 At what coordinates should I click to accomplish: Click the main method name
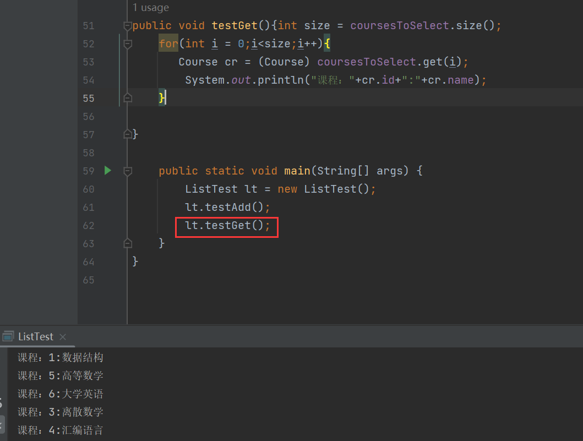[297, 171]
